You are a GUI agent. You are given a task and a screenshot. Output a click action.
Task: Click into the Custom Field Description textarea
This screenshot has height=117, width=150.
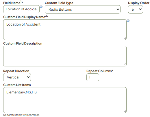65,56
